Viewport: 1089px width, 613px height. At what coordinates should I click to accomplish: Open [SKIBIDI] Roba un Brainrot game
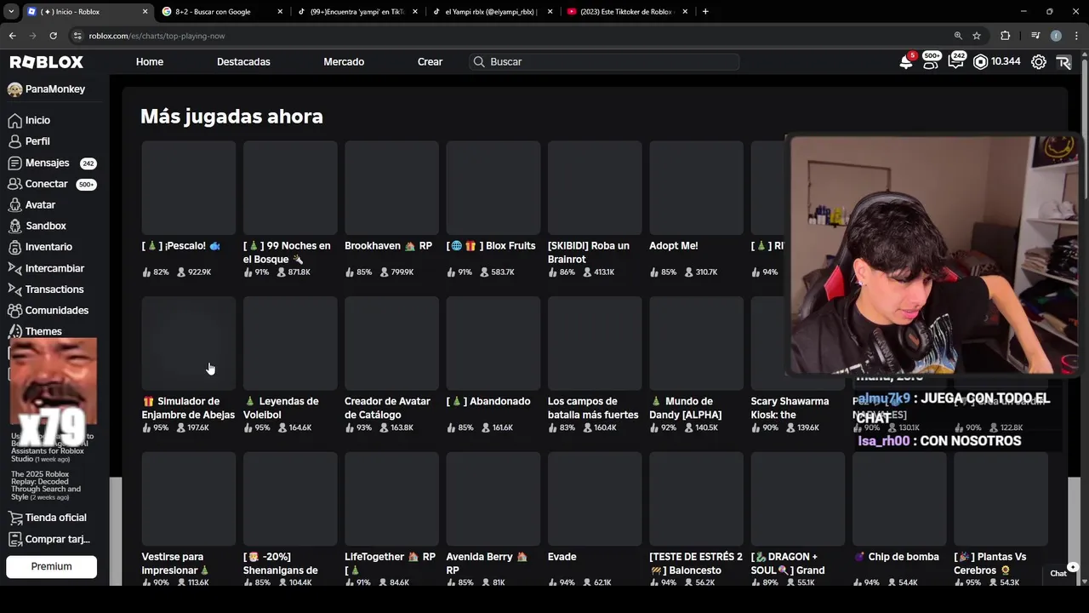coord(595,188)
